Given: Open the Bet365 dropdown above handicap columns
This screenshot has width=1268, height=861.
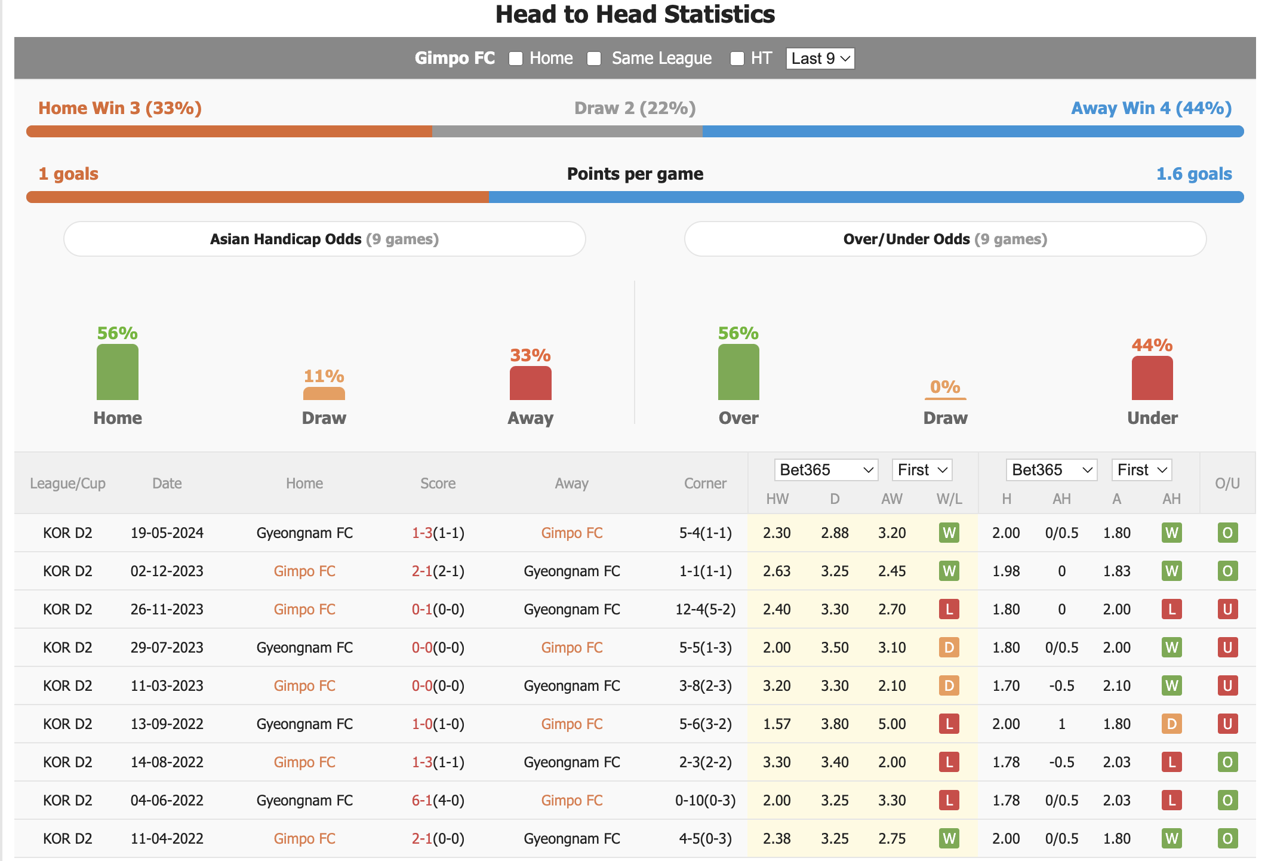Looking at the screenshot, I should click(x=1051, y=470).
